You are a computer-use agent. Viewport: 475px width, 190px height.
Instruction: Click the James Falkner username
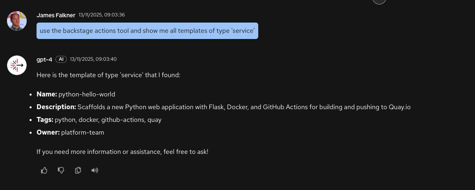click(x=56, y=15)
